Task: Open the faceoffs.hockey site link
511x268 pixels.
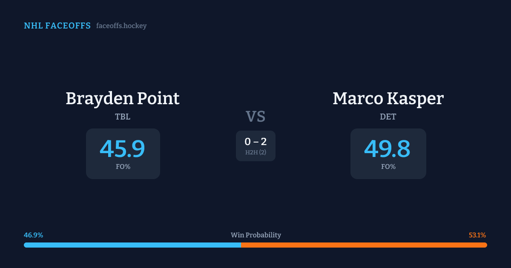Action: point(121,26)
